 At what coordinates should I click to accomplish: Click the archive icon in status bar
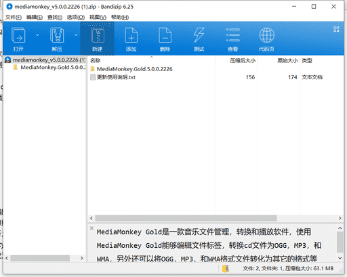pos(226,268)
